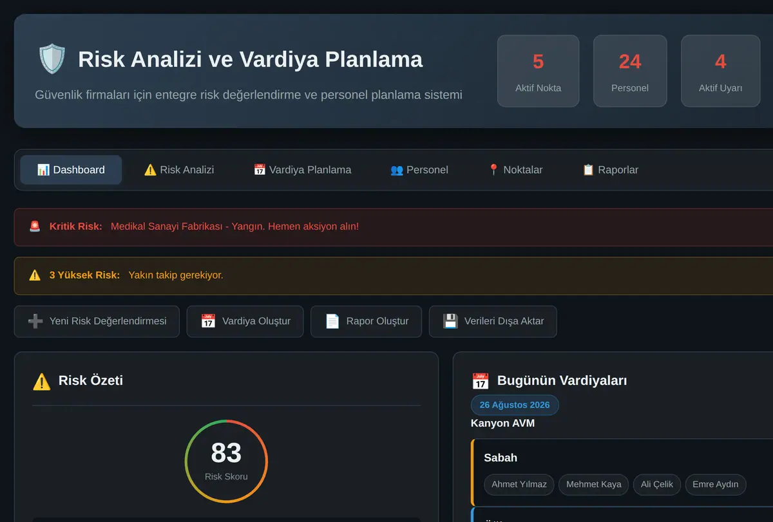
Task: Click Medikal Sanayi Fabrikası alert message
Action: pyautogui.click(x=234, y=227)
